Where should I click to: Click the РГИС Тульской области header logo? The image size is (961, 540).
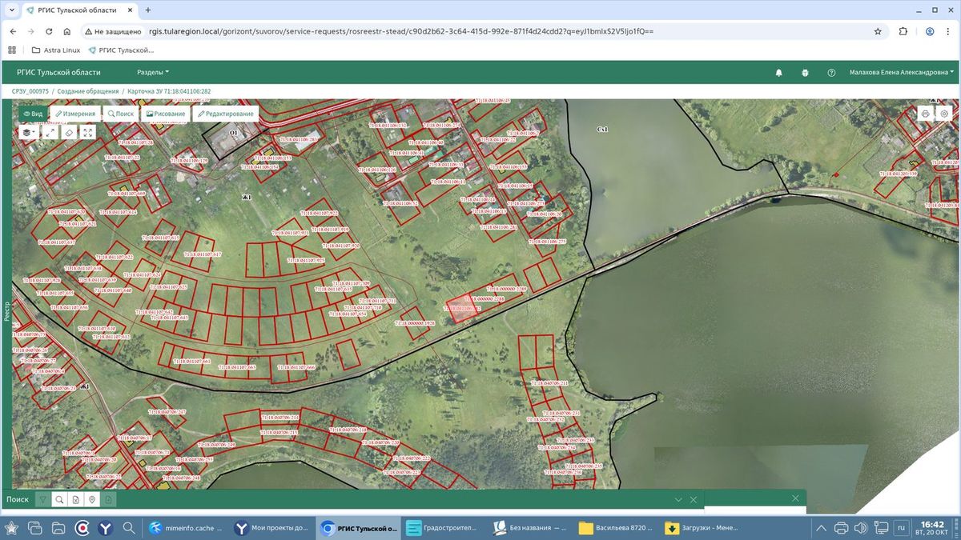58,72
